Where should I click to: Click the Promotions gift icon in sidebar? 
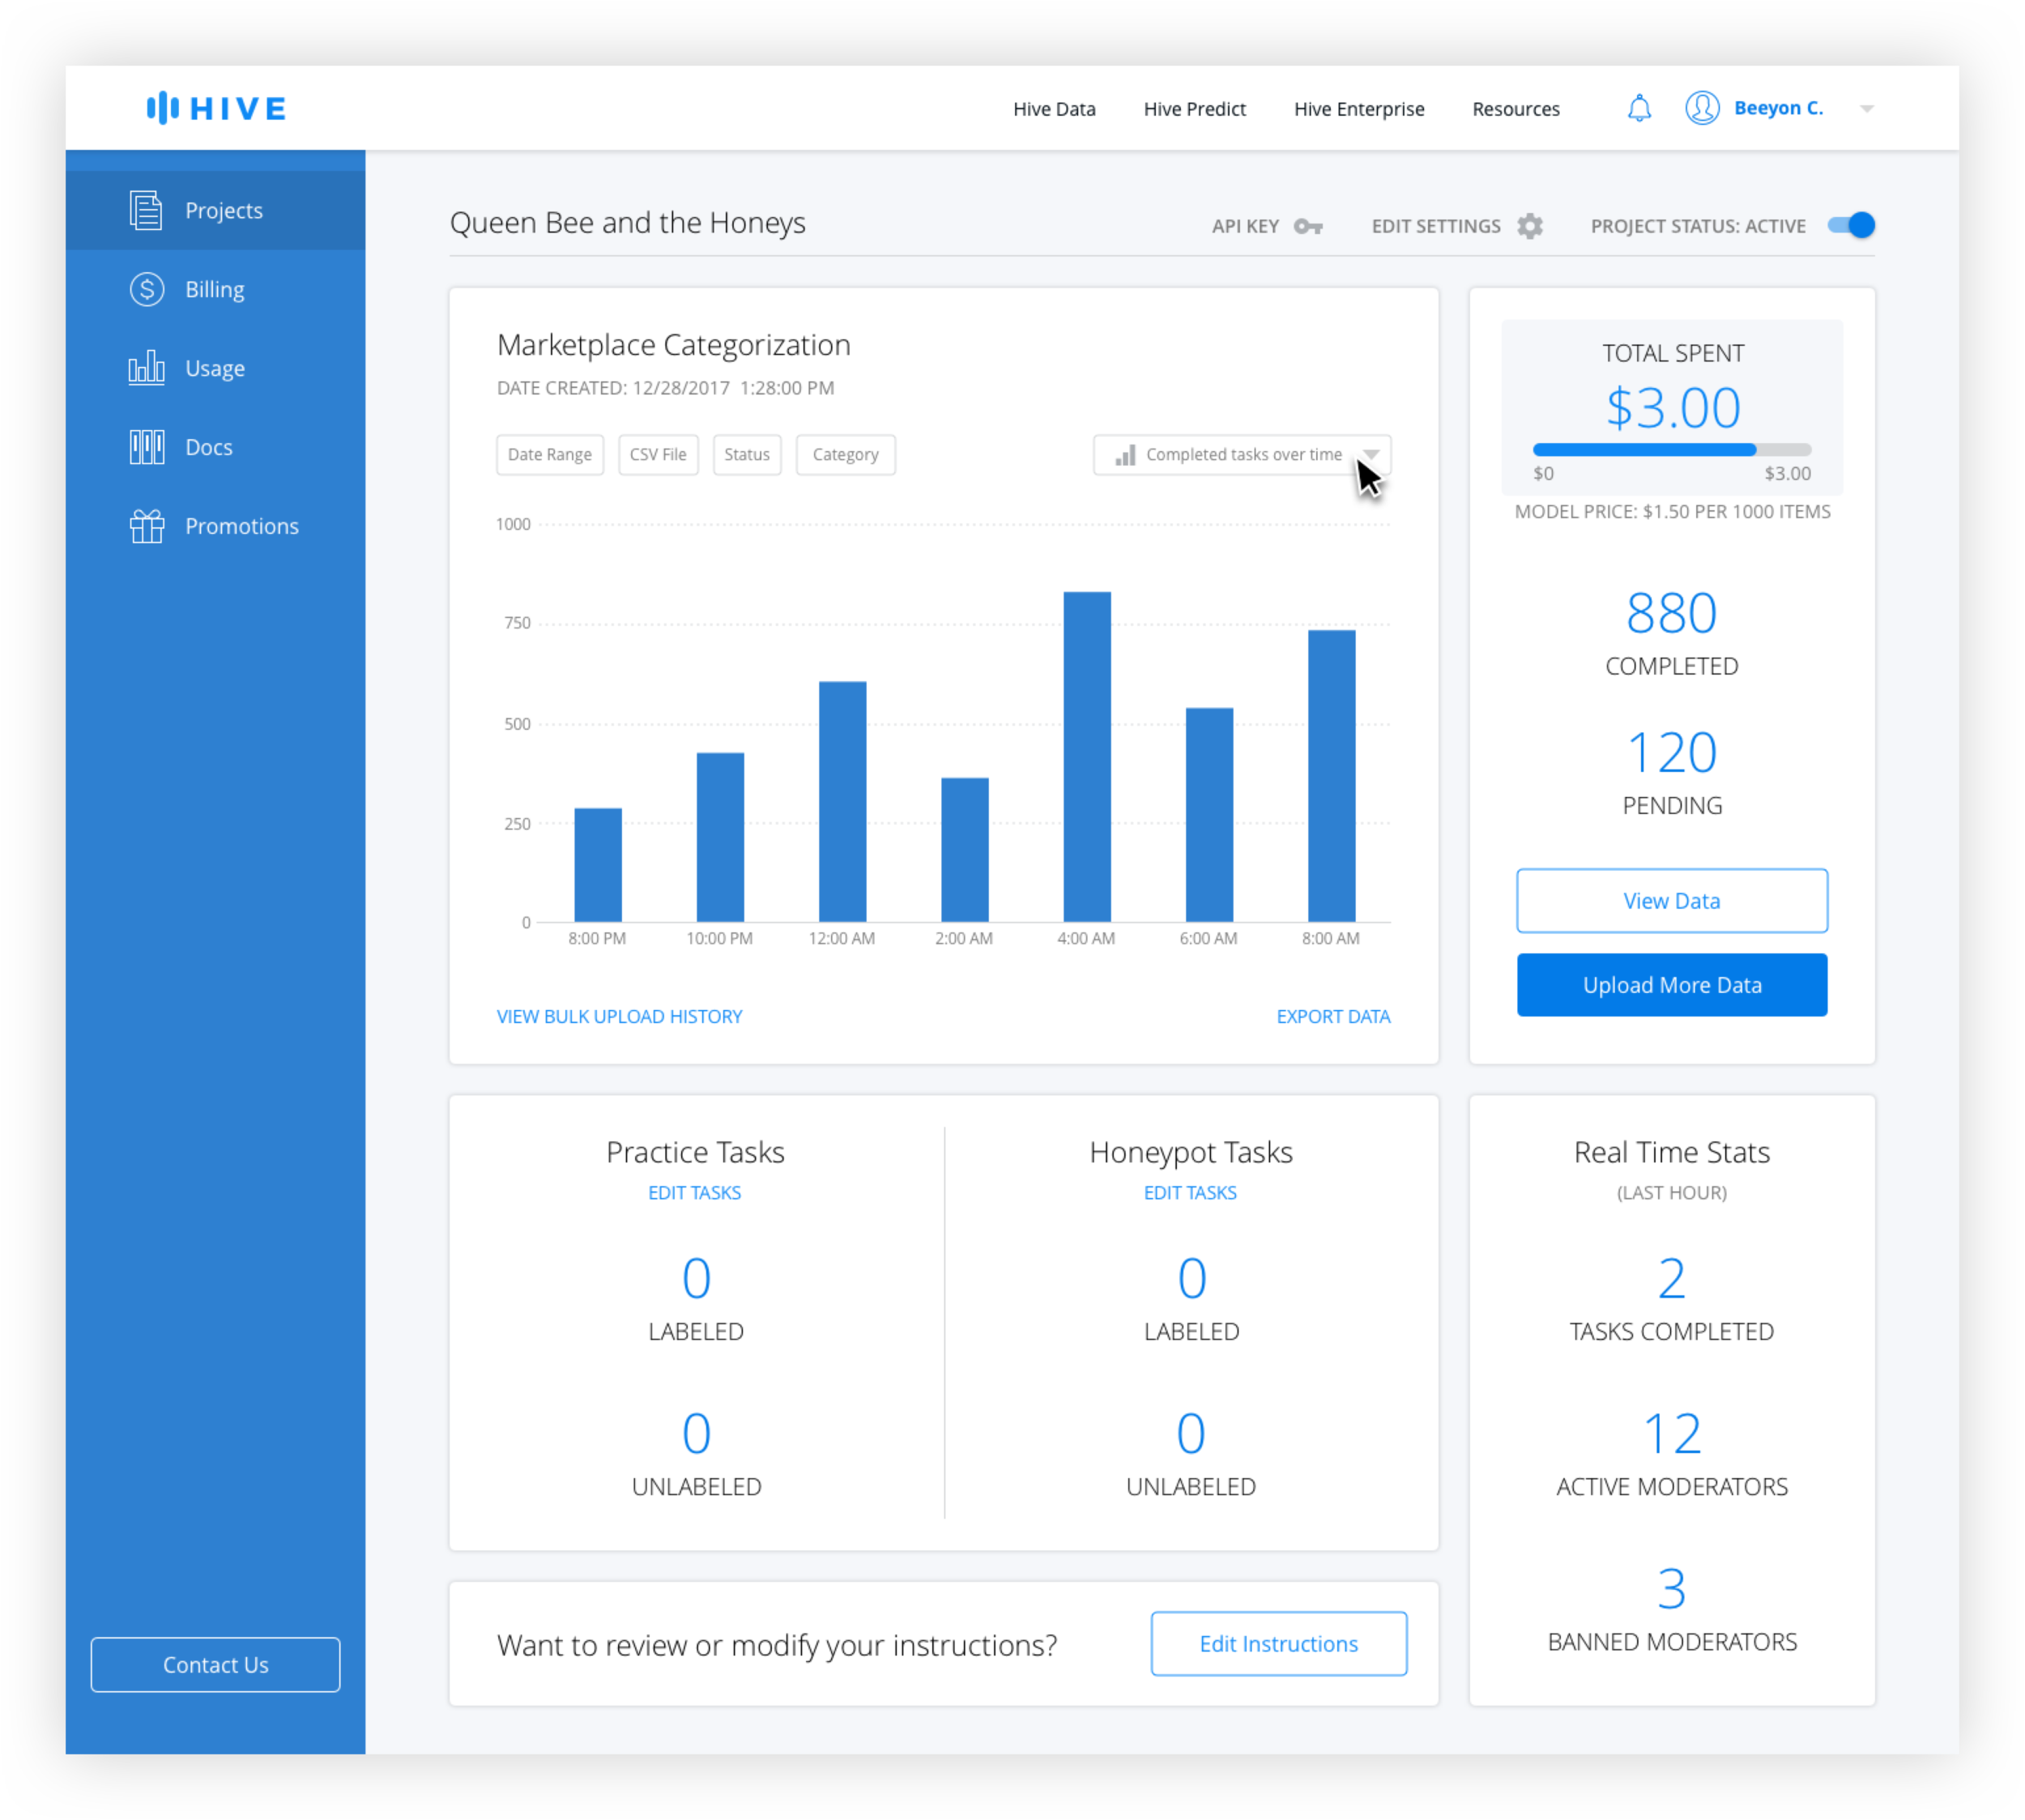click(147, 526)
